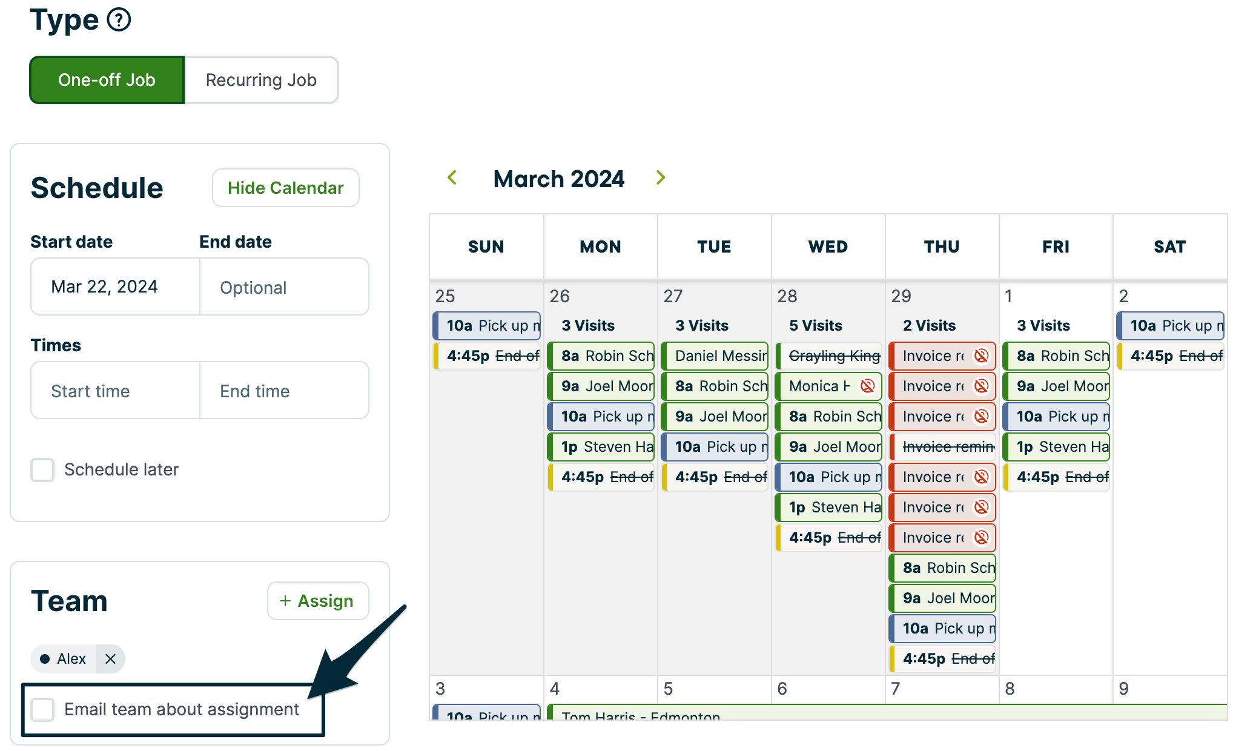Switch to the Recurring Job tab
Image resolution: width=1233 pixels, height=751 pixels.
pyautogui.click(x=261, y=79)
